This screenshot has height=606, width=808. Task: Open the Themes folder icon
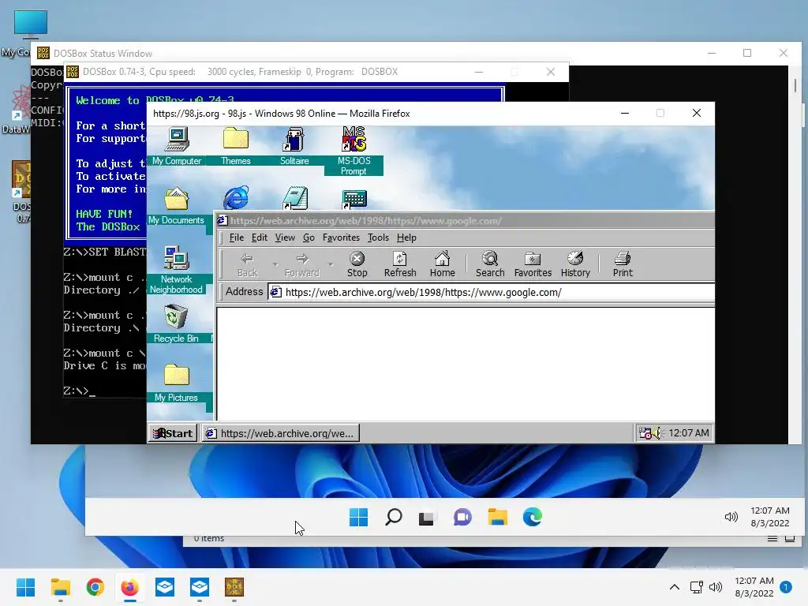235,145
